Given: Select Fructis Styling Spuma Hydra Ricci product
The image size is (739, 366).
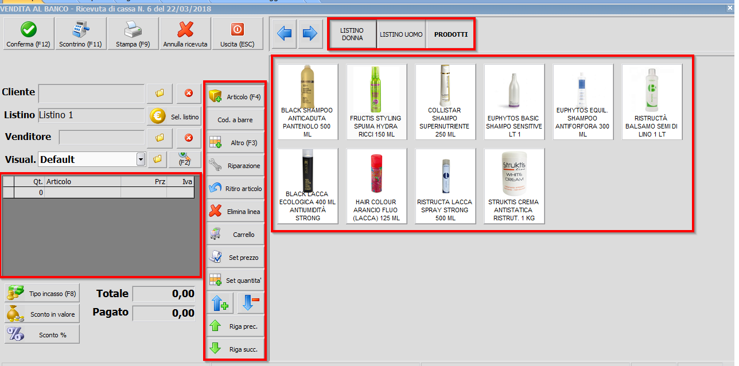Looking at the screenshot, I should [376, 102].
